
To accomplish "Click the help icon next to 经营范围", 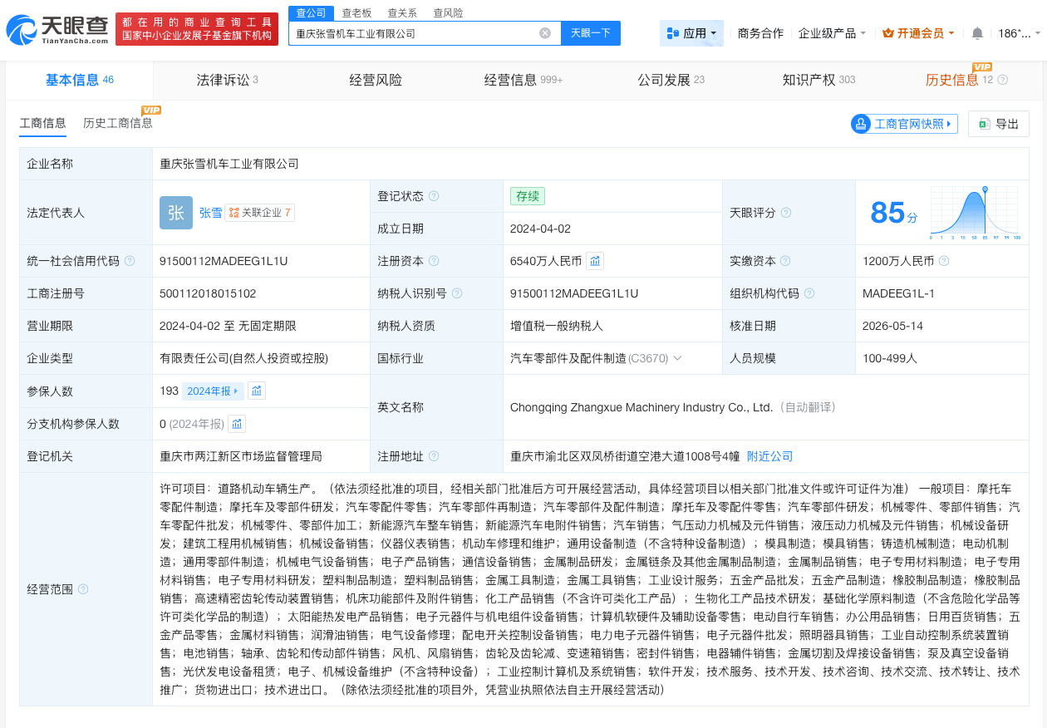I will pos(83,589).
